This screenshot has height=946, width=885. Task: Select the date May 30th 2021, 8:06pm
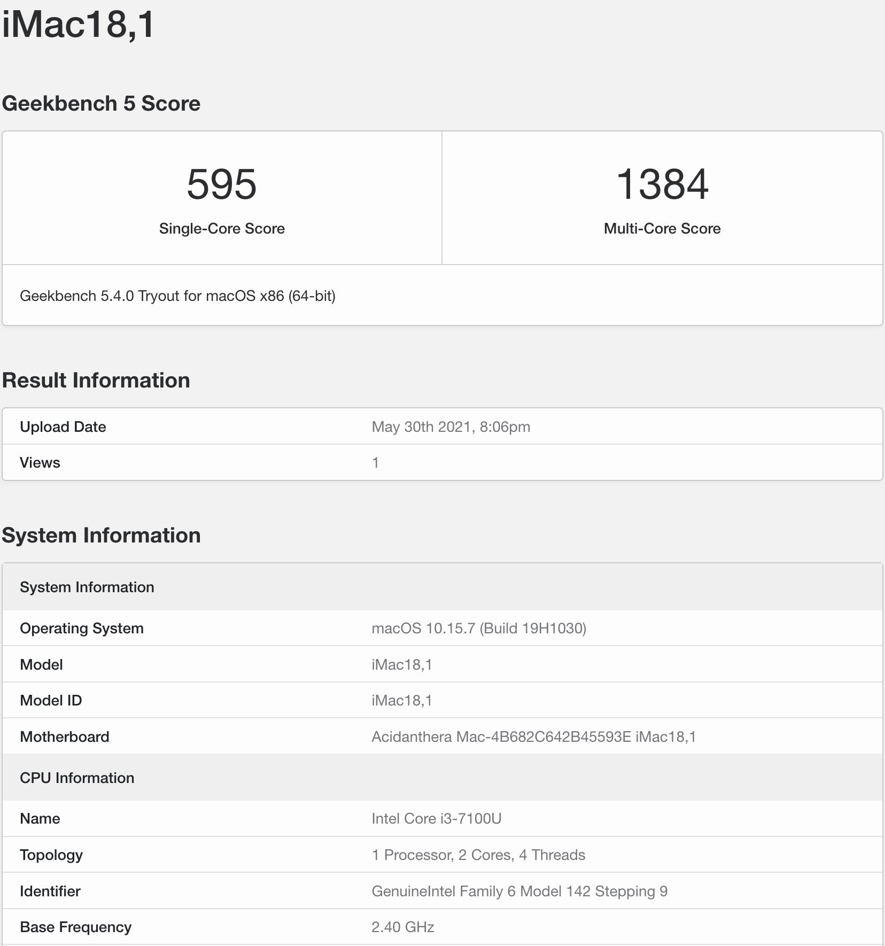pos(451,427)
